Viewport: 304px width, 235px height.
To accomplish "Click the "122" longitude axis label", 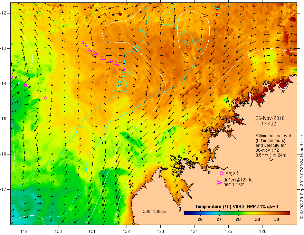I will 126,231.
